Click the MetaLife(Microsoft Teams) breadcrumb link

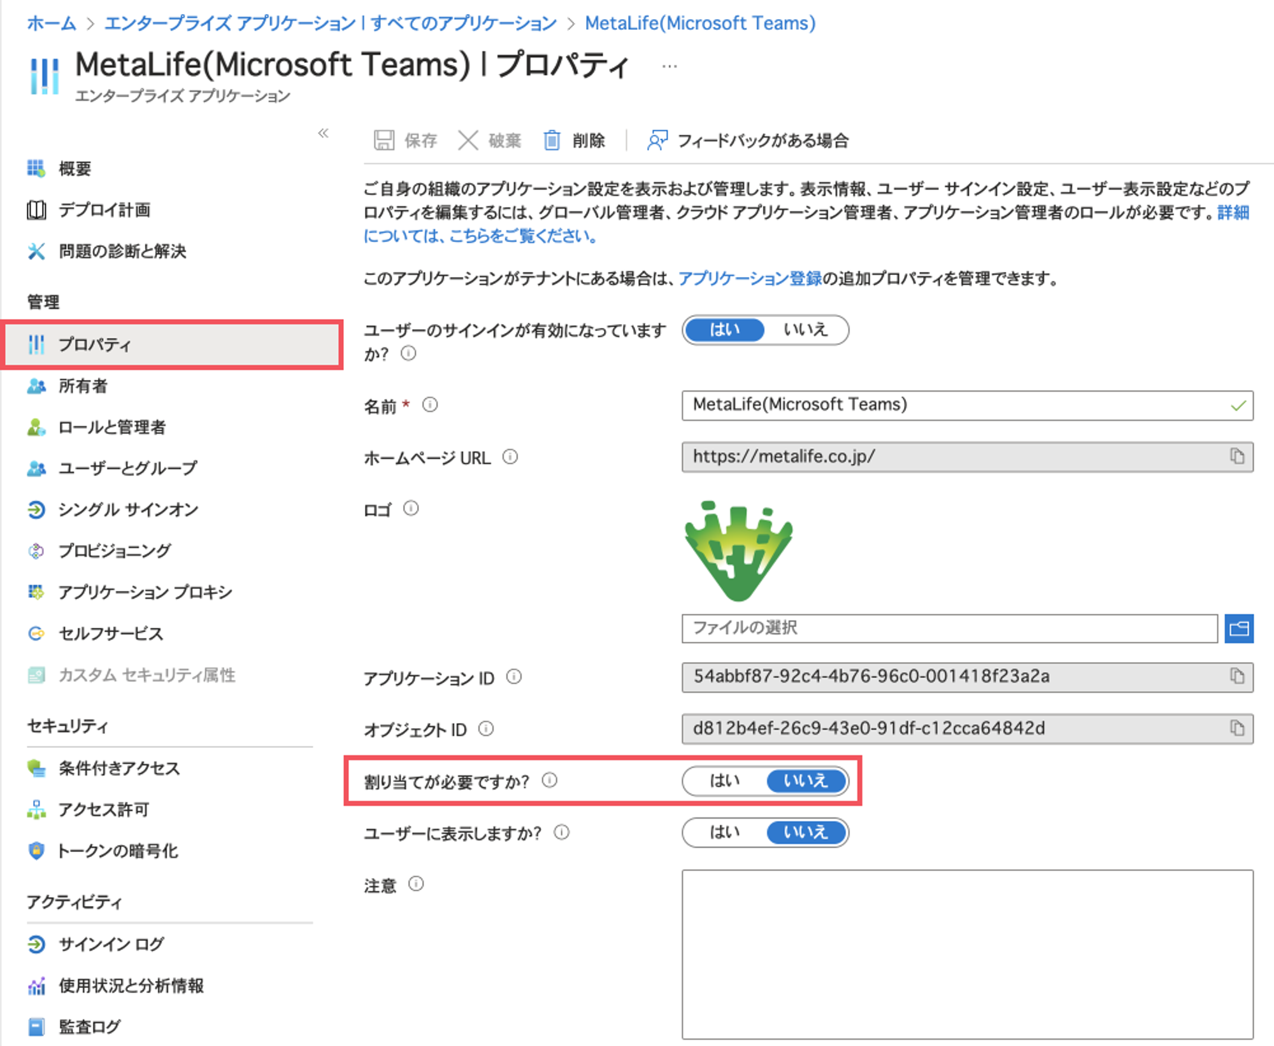point(700,24)
